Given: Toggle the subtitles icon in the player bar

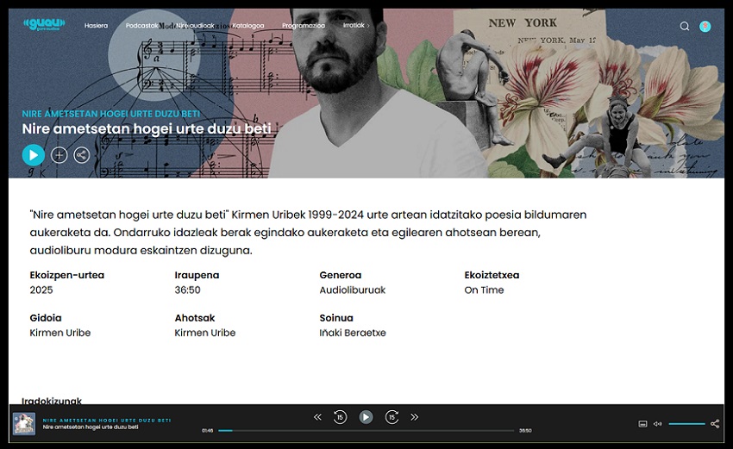Looking at the screenshot, I should pyautogui.click(x=642, y=424).
